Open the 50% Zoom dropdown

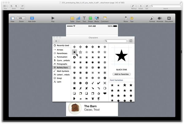pyautogui.click(x=21, y=18)
